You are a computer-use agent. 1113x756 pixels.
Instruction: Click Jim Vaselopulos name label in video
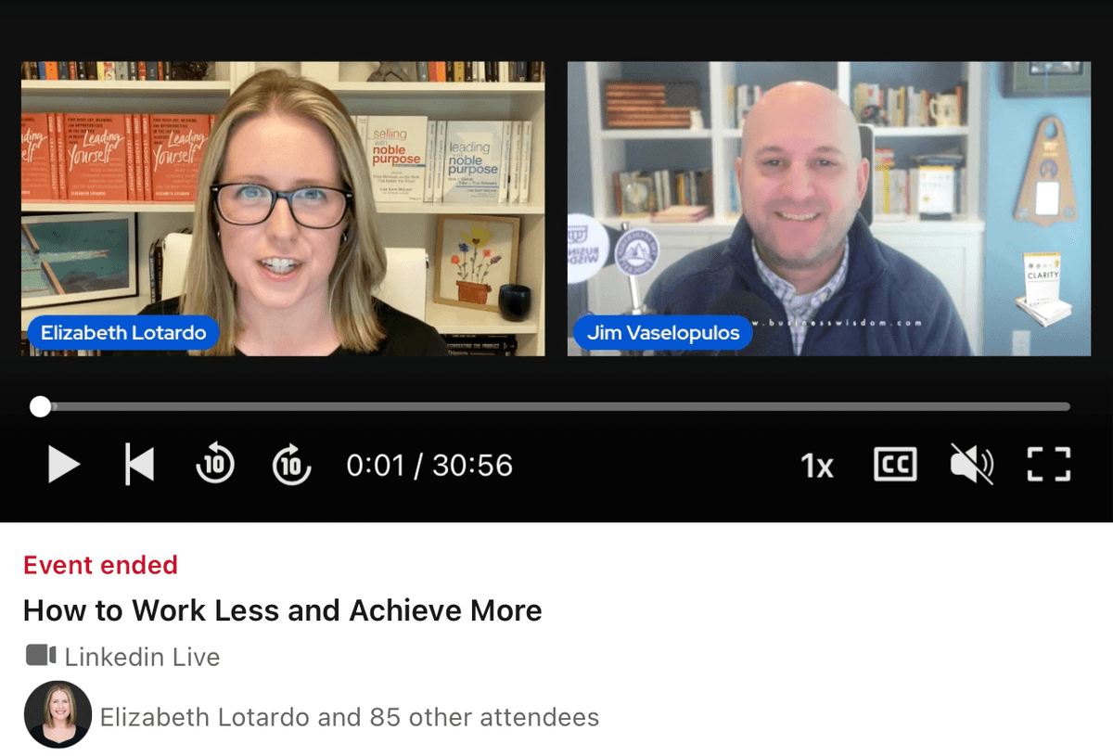(x=663, y=333)
